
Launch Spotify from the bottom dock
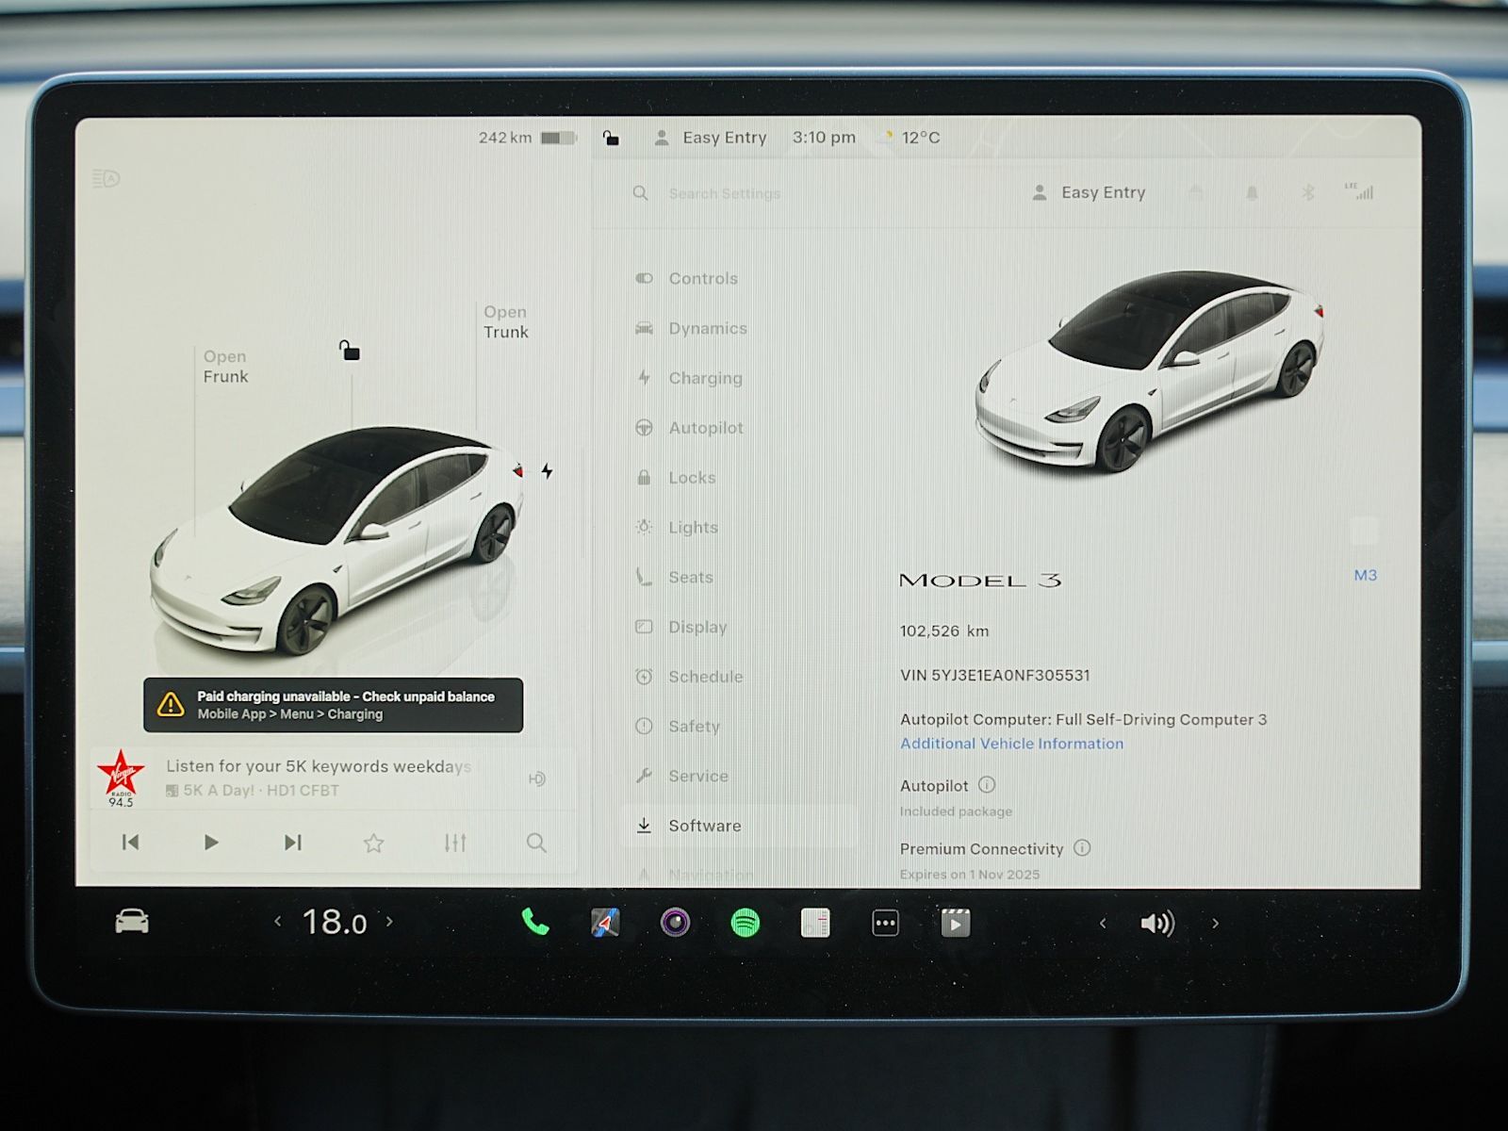746,923
